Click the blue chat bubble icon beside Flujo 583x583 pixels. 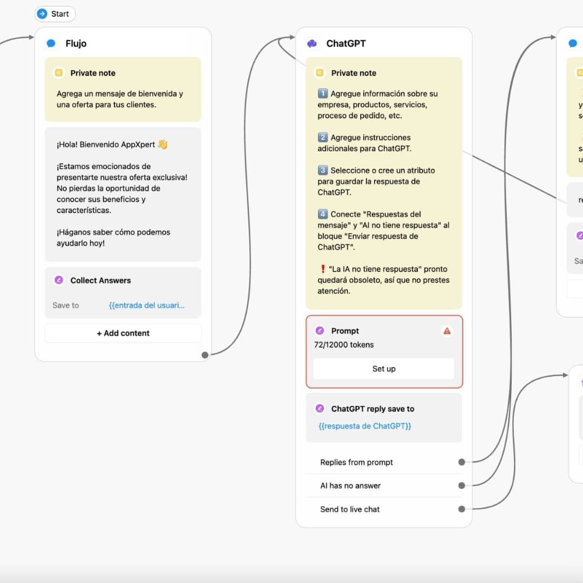click(x=51, y=44)
